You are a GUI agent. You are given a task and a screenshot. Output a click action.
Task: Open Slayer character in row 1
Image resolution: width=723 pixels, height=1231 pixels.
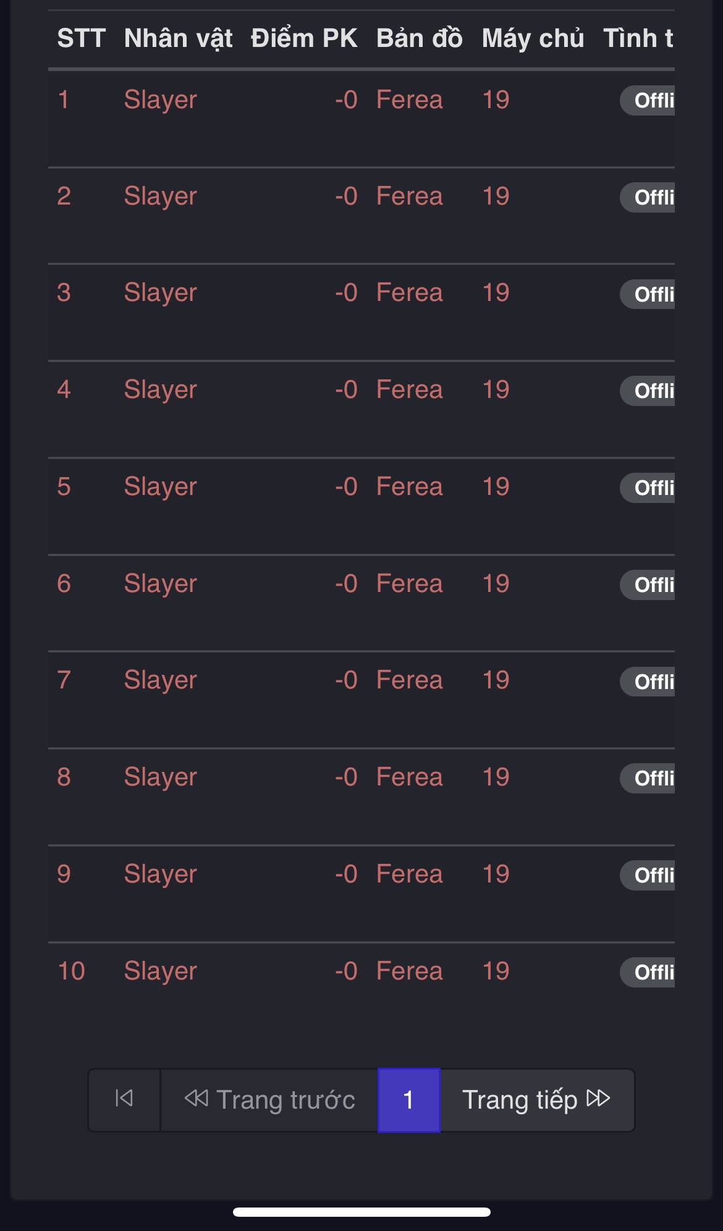160,100
